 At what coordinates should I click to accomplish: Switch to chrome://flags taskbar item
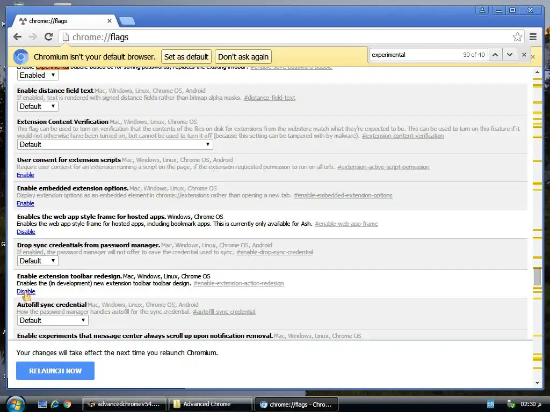click(x=296, y=404)
